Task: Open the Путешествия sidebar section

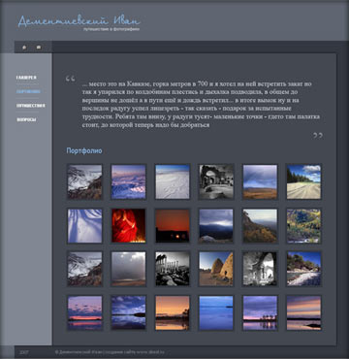Action: 31,106
